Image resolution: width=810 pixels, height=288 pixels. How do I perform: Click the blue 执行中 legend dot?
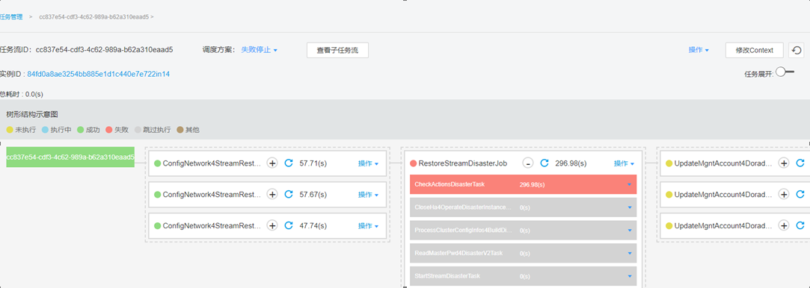click(x=45, y=130)
